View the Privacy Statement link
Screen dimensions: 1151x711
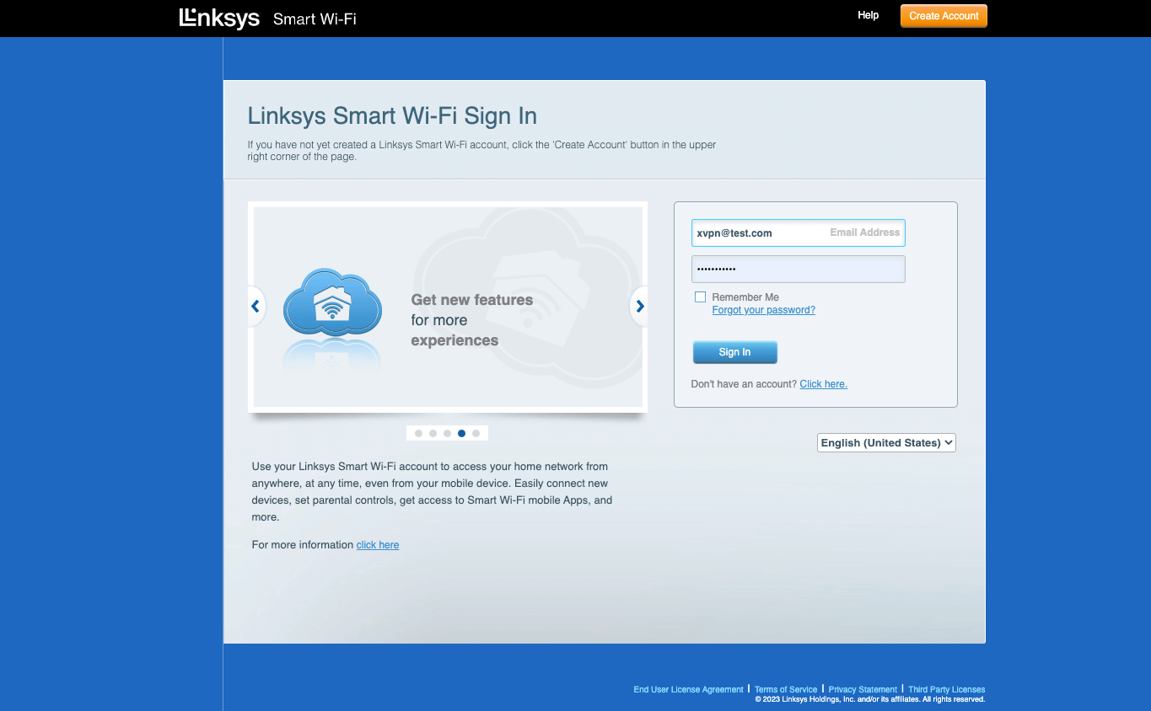863,689
